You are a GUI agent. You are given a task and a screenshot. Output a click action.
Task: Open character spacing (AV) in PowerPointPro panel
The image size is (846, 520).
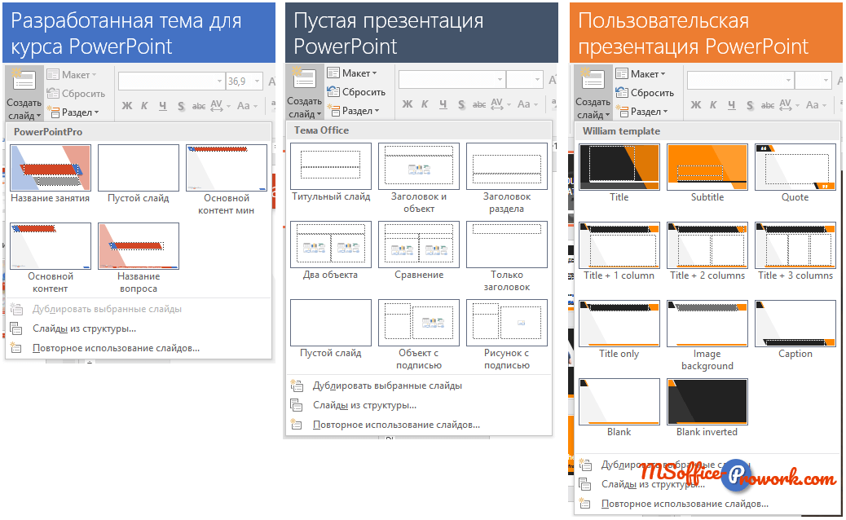pos(220,106)
